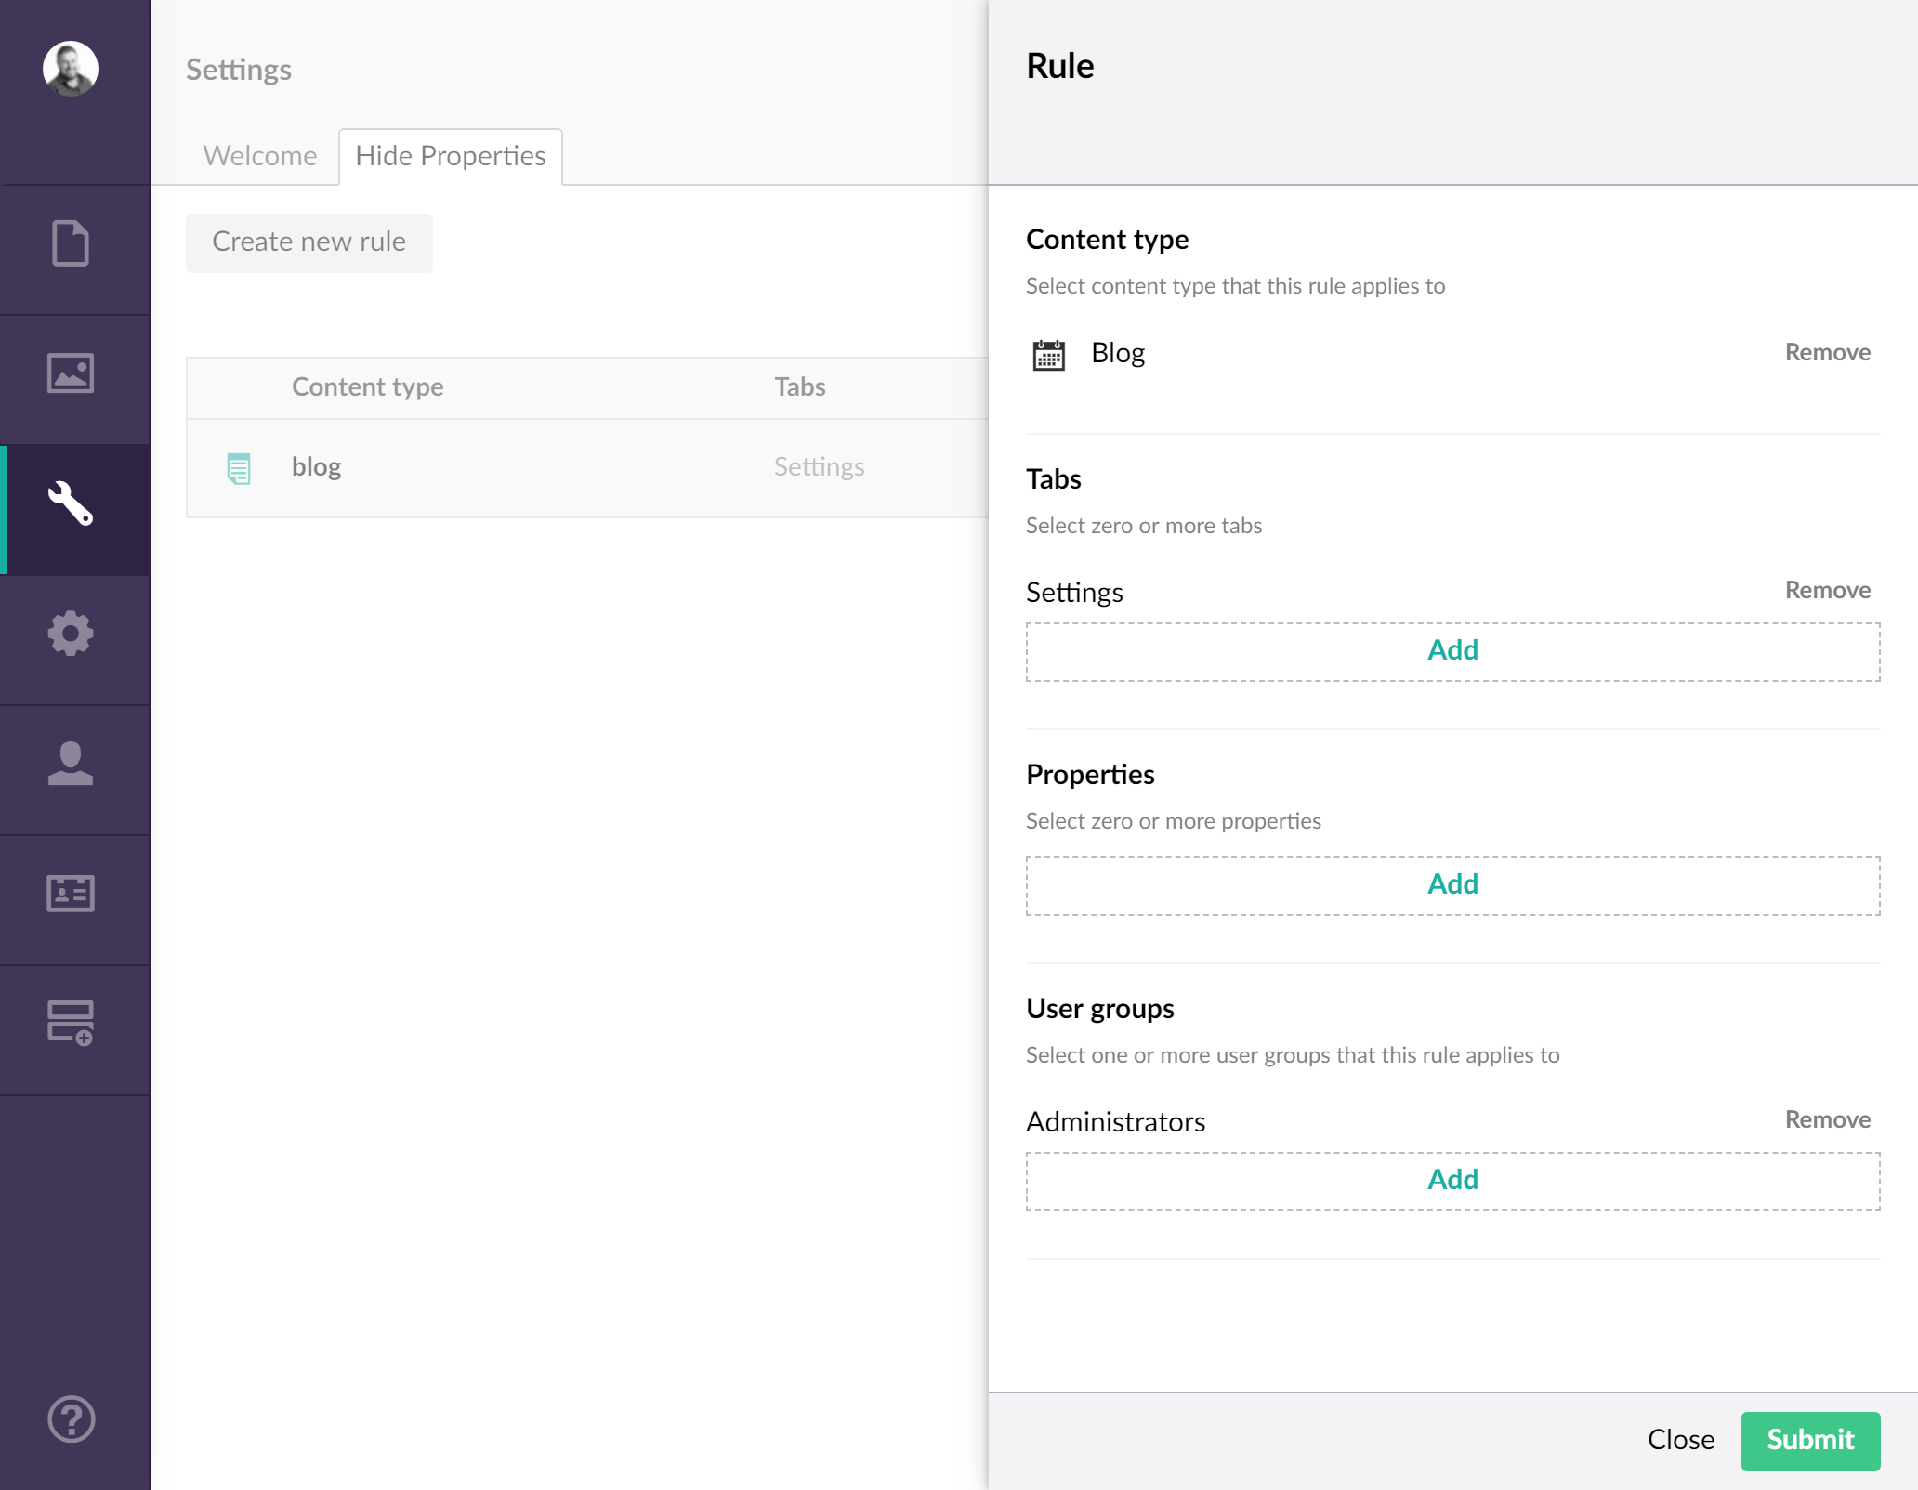Remove the Administrators user group
1918x1490 pixels.
click(x=1826, y=1119)
